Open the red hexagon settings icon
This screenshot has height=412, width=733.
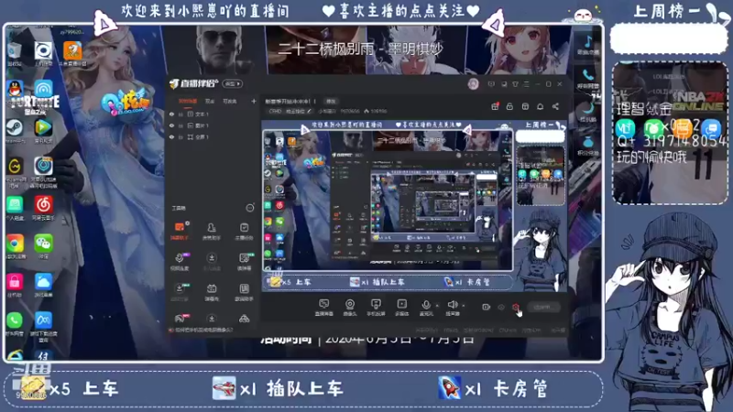pyautogui.click(x=516, y=307)
